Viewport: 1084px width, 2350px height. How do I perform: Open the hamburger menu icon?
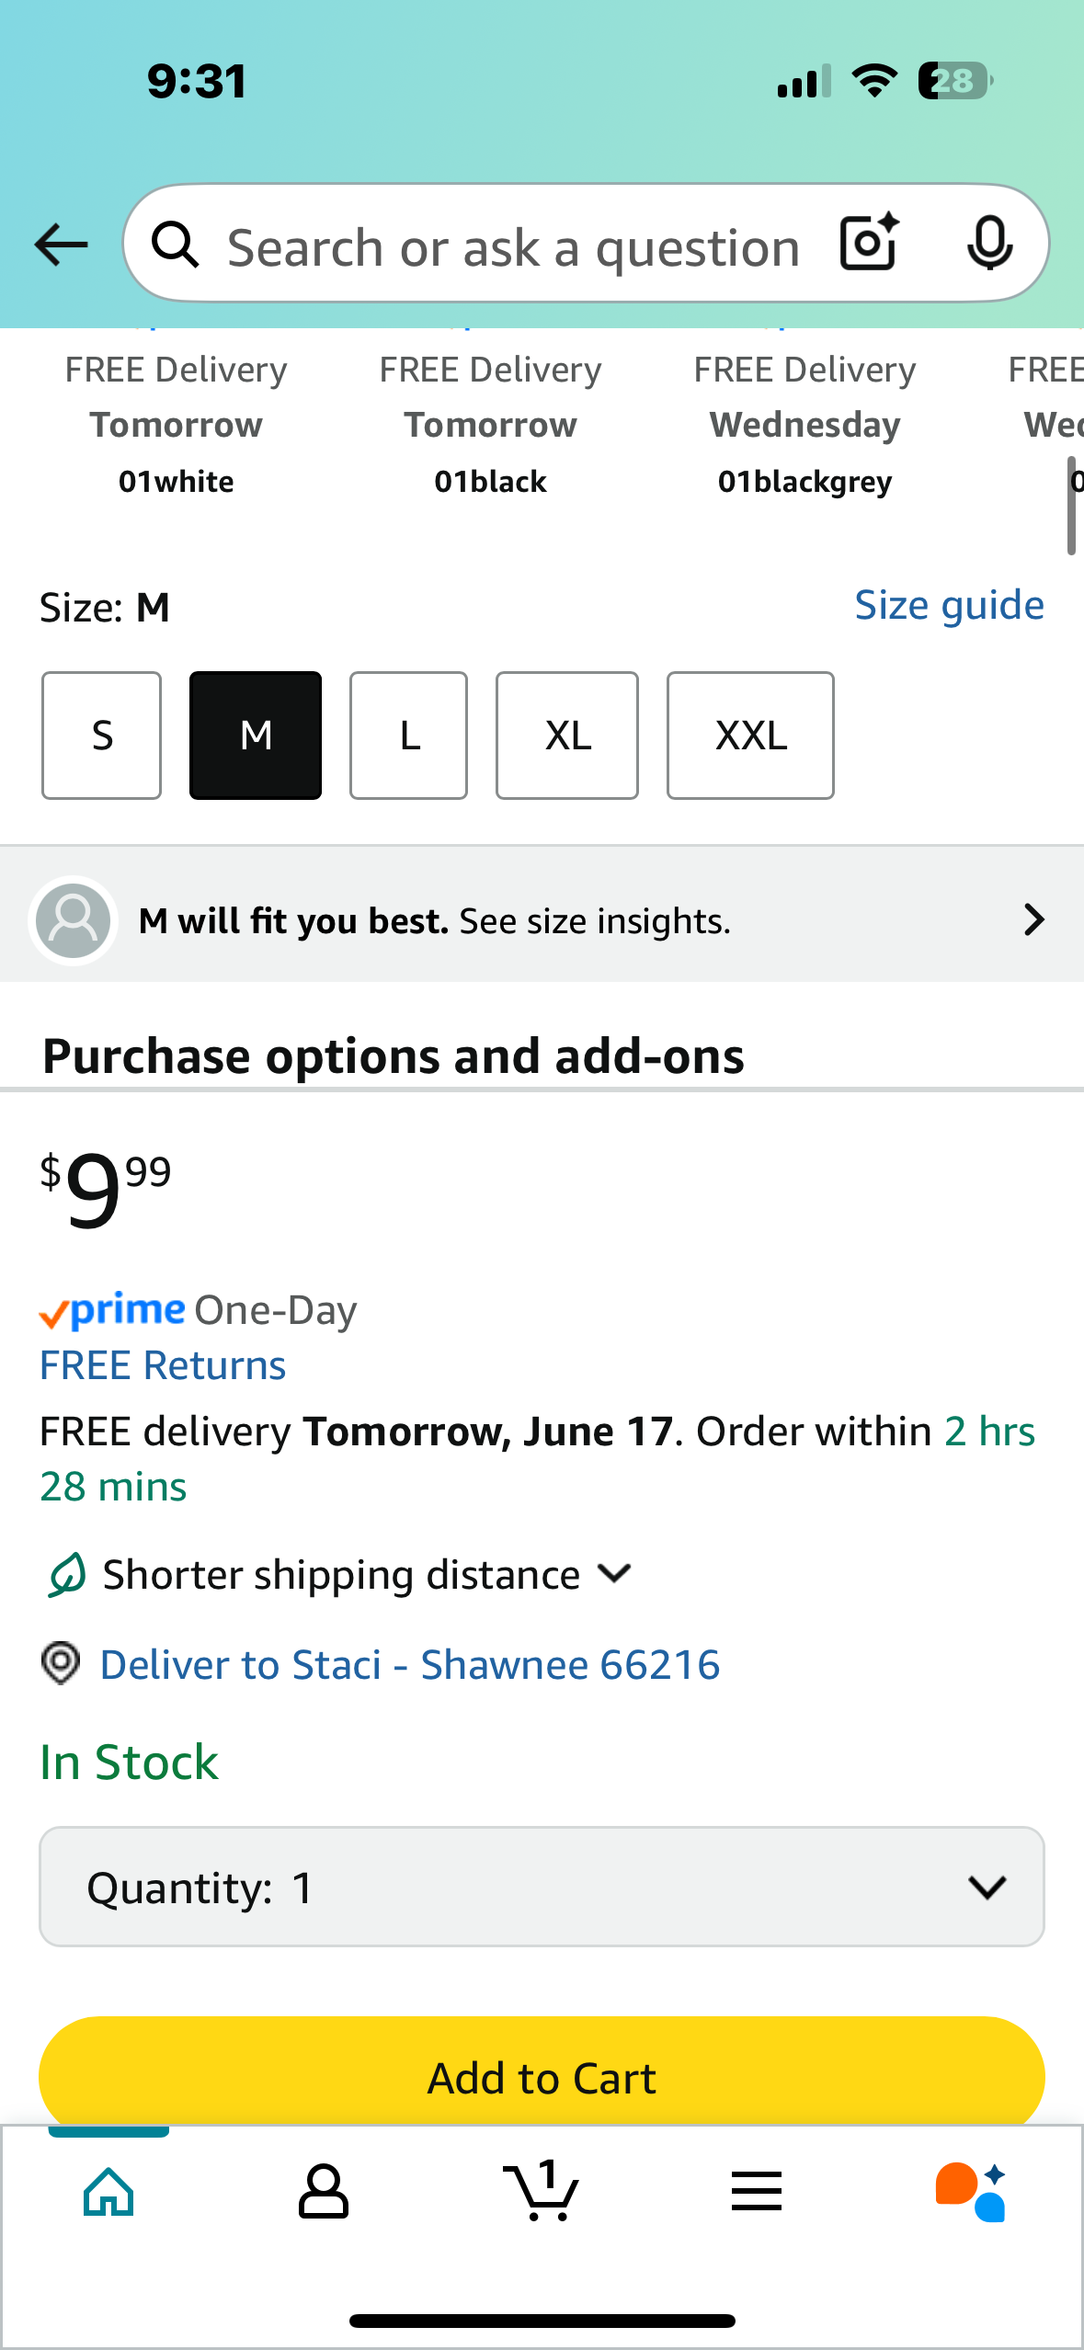[x=757, y=2192]
